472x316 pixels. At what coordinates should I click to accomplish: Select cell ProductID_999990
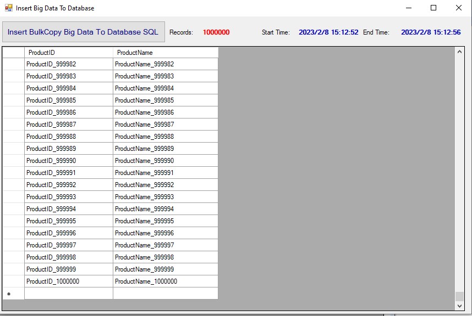tap(69, 161)
